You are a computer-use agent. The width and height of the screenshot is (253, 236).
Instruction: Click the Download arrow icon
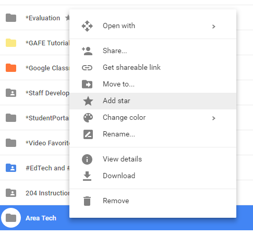[x=87, y=176]
